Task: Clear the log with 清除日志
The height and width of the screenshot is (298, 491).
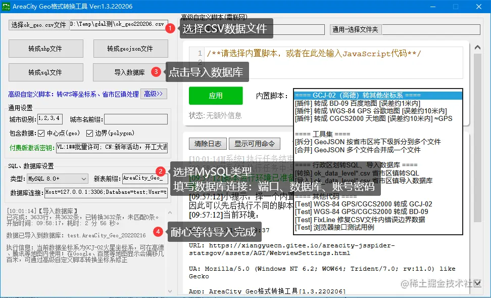Action: click(x=208, y=143)
